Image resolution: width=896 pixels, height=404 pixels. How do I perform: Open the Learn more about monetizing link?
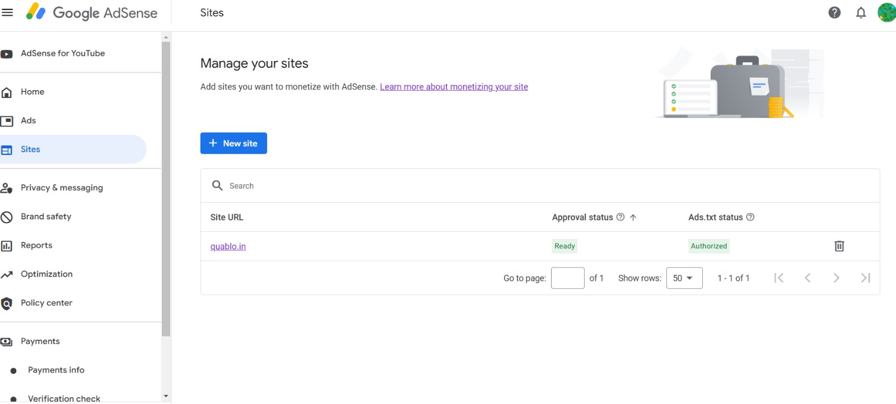click(454, 87)
